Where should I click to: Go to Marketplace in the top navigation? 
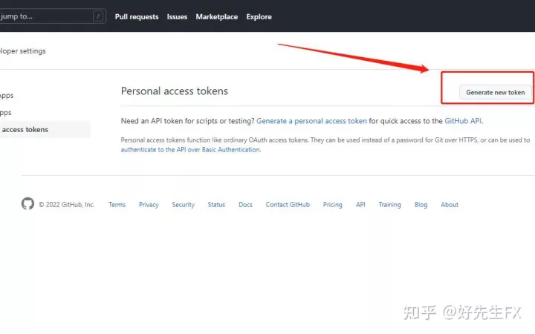[217, 16]
